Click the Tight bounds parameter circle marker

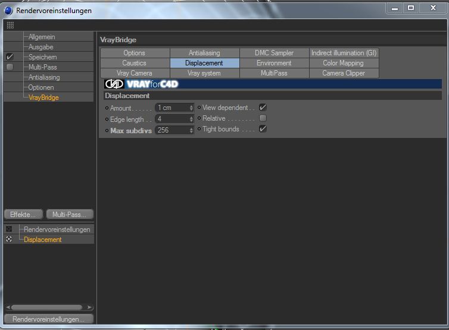coord(199,129)
